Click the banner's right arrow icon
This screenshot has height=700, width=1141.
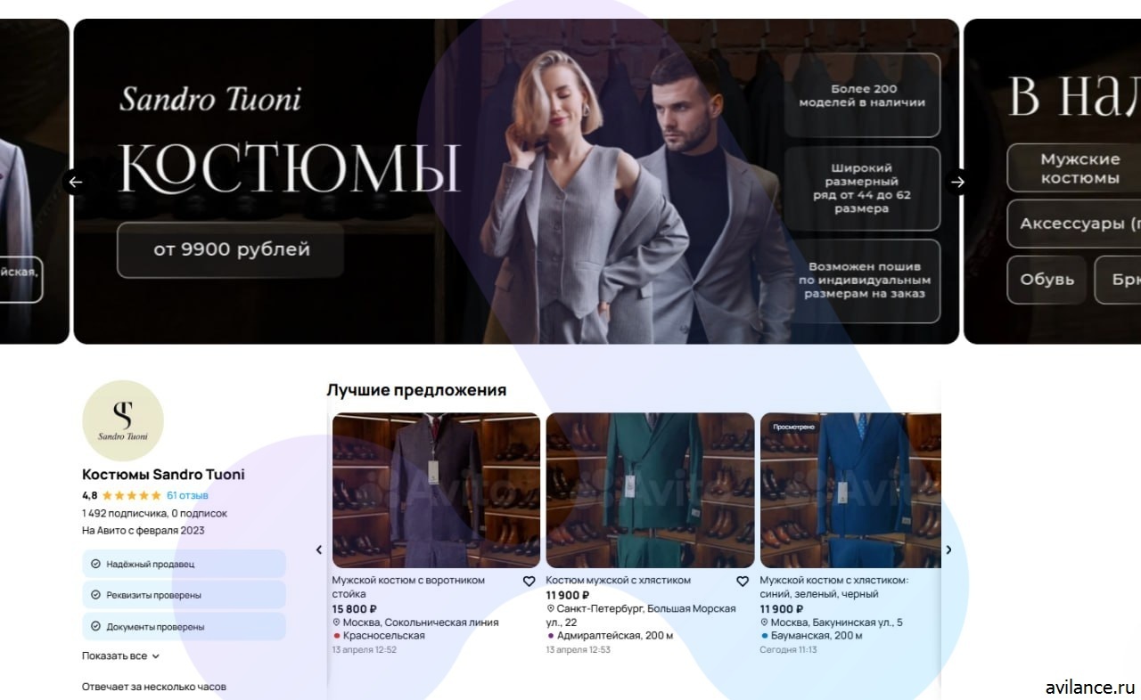pos(957,182)
